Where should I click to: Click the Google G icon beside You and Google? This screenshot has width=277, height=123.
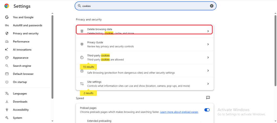click(x=7, y=17)
